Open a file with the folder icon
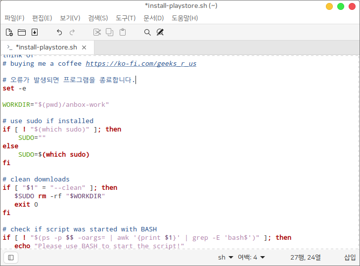This screenshot has width=360, height=266. pyautogui.click(x=22, y=32)
